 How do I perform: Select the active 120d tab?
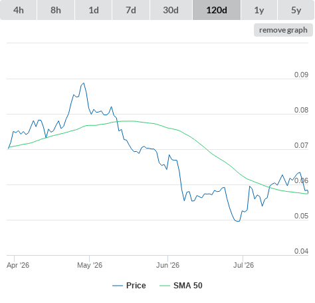coord(217,10)
